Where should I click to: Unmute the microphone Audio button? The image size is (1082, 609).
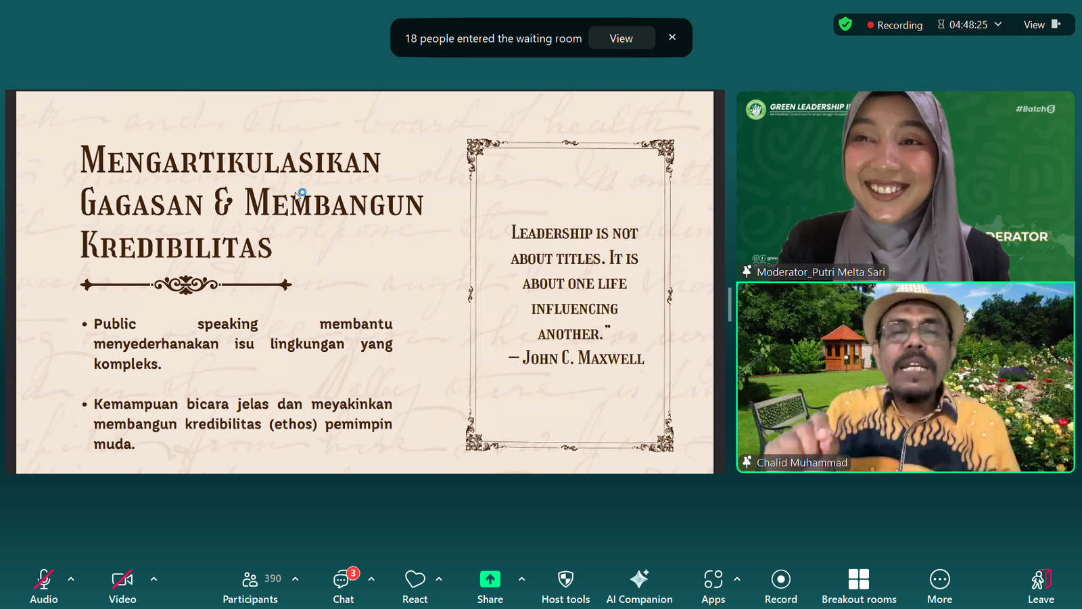pos(44,580)
